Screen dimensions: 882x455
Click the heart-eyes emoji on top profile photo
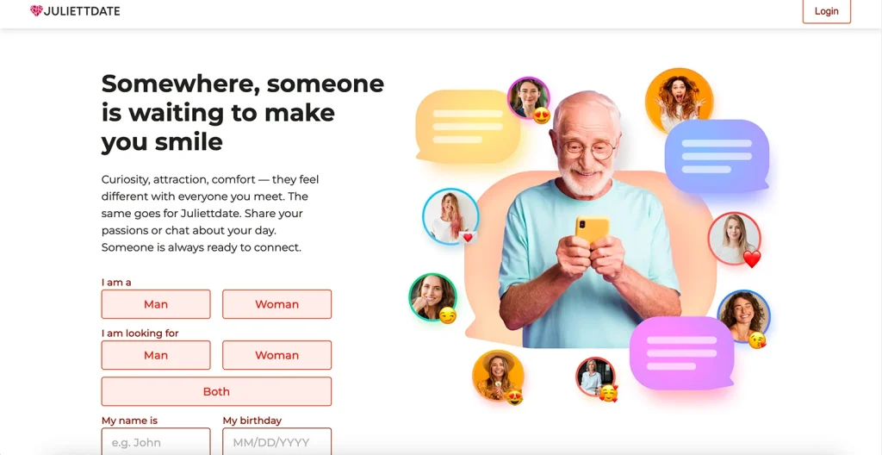click(541, 115)
